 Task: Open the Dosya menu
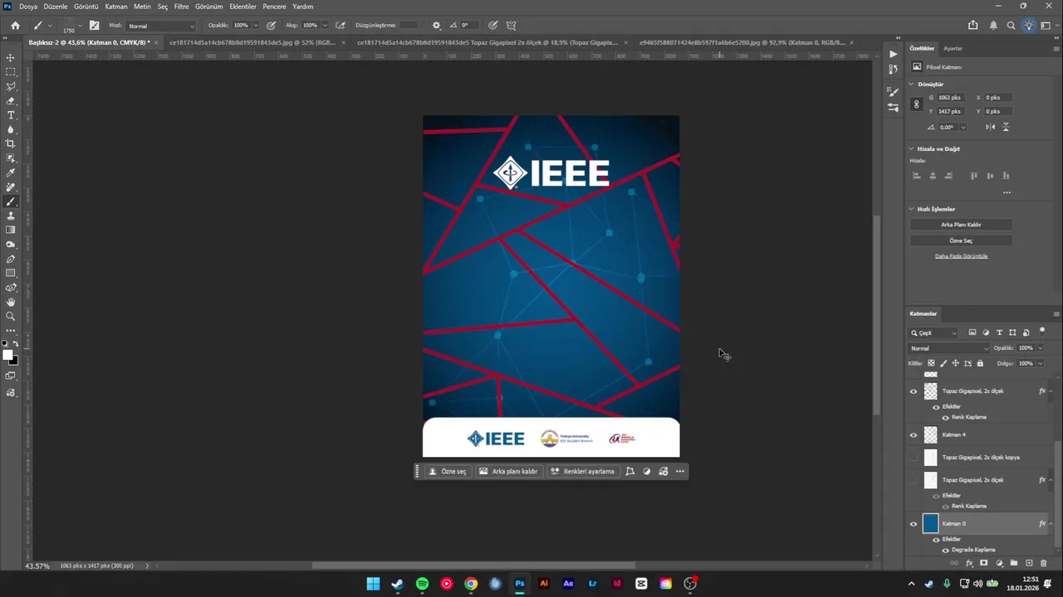[x=28, y=6]
